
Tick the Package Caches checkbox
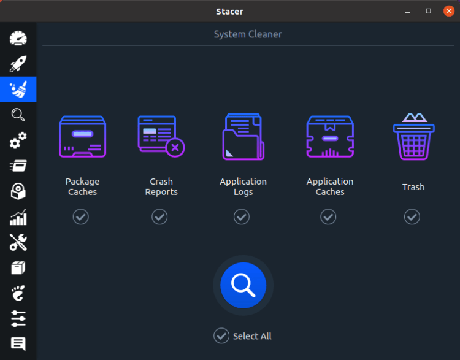pos(81,217)
